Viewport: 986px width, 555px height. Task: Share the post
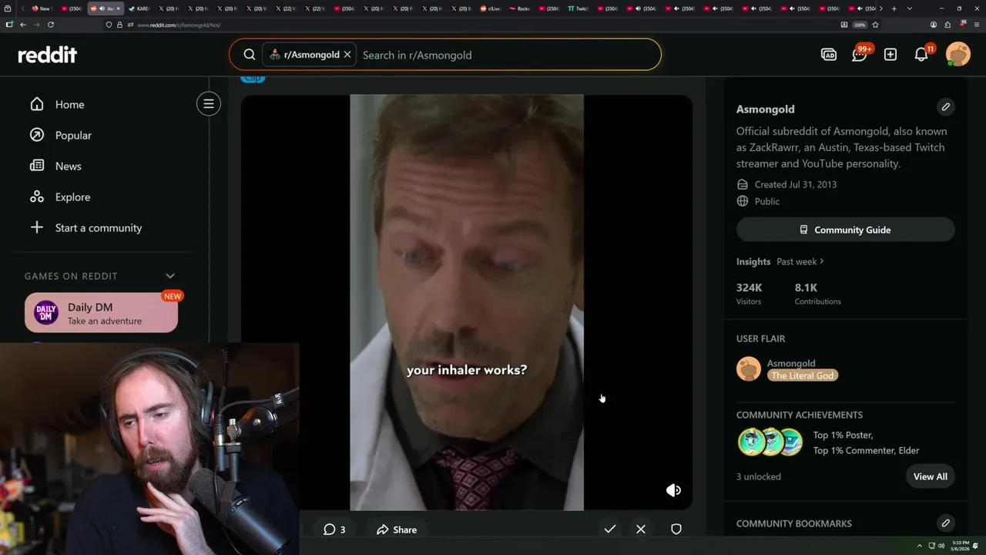397,530
